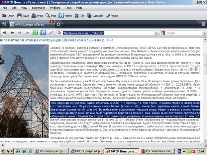Open the Help menu
Image resolution: width=207 pixels, height=155 pixels.
pos(79,8)
